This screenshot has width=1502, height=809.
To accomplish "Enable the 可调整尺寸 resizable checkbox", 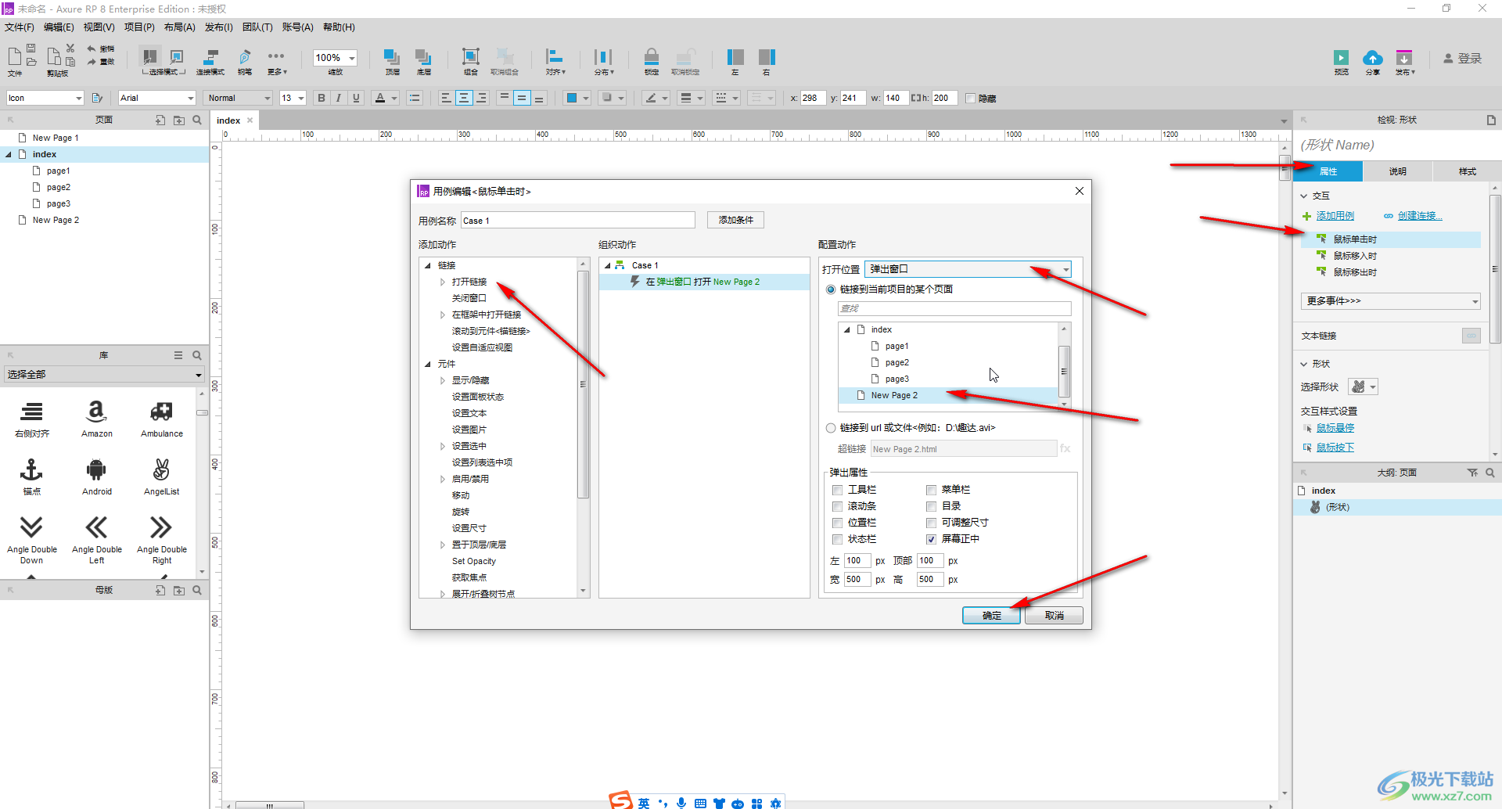I will tap(932, 523).
